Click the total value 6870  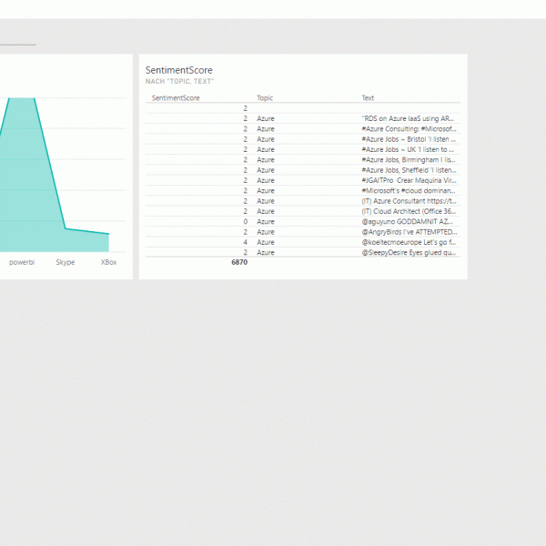[238, 262]
